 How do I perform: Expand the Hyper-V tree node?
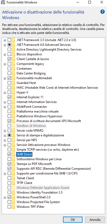coord(5,93)
